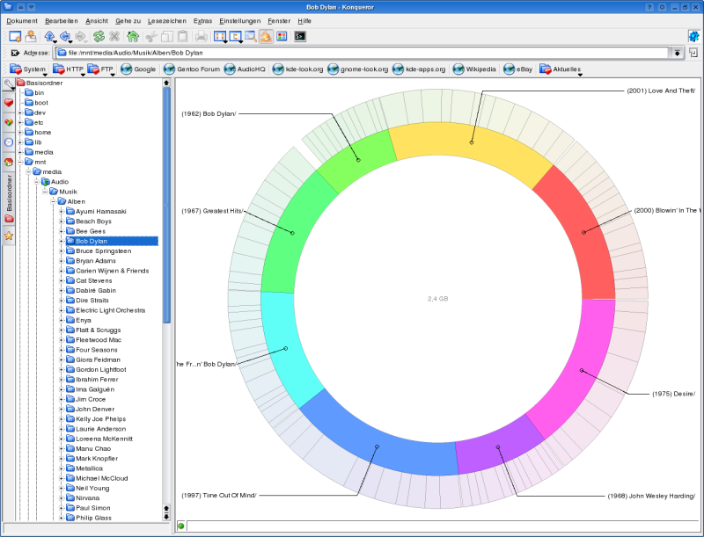Open the Lesezeichen menu
This screenshot has height=537, width=704.
coord(167,21)
